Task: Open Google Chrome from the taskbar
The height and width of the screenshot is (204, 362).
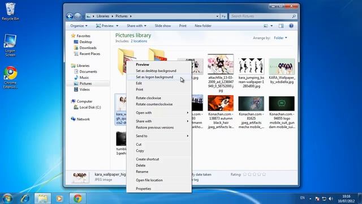Action: tap(78, 198)
